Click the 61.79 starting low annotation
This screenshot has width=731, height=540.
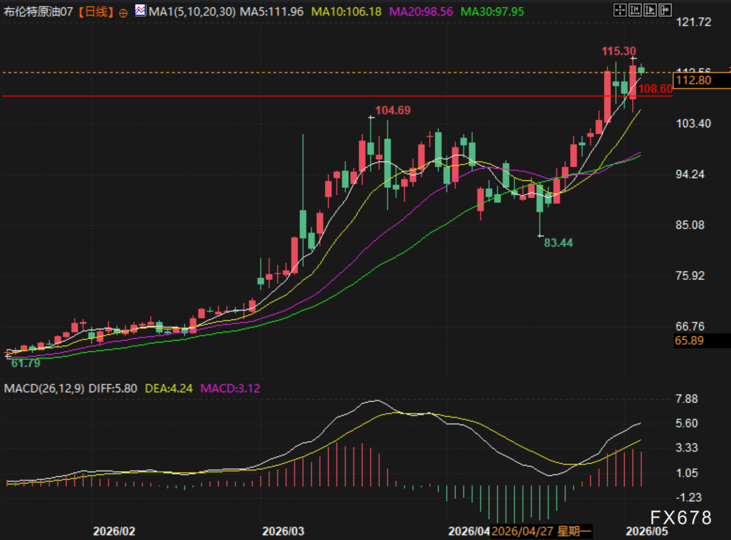point(26,363)
